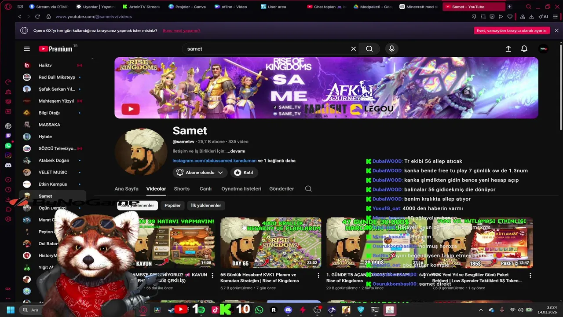The height and width of the screenshot is (317, 563).
Task: Open the Red Bull Miksteyp subscription
Action: pos(52,77)
